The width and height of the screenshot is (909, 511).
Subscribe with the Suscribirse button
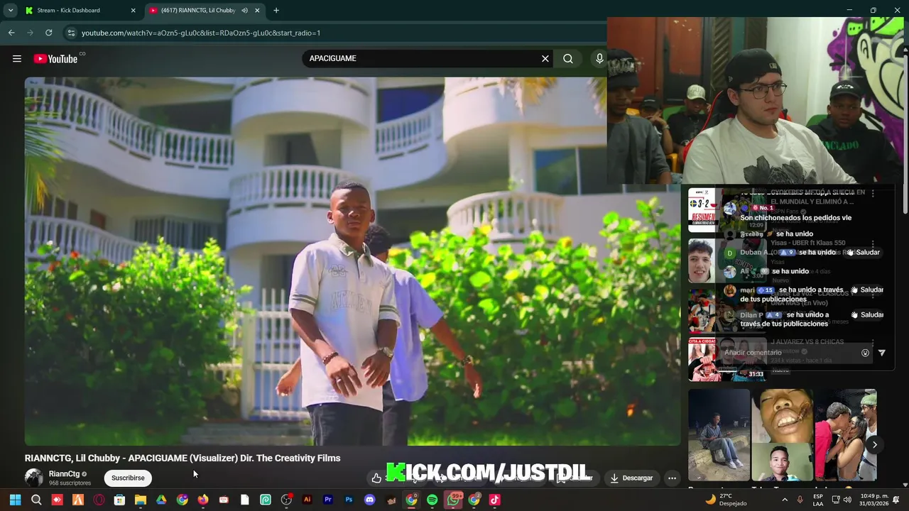tap(128, 478)
